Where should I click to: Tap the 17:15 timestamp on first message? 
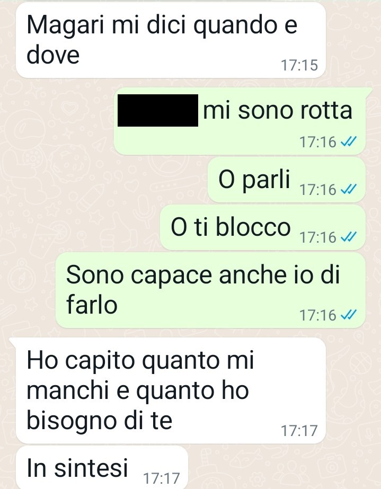click(x=299, y=65)
